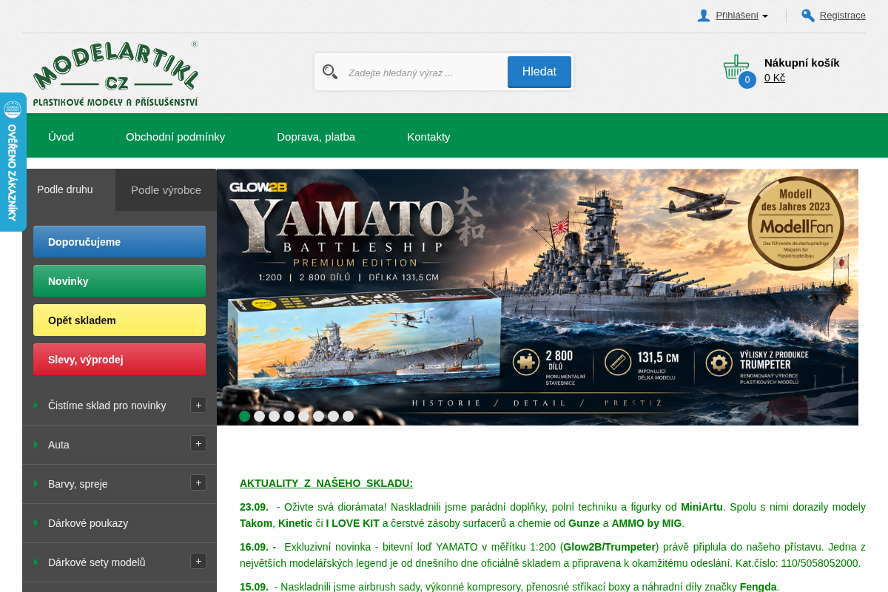Select the fourth carousel slide dot
The height and width of the screenshot is (592, 888).
point(289,416)
